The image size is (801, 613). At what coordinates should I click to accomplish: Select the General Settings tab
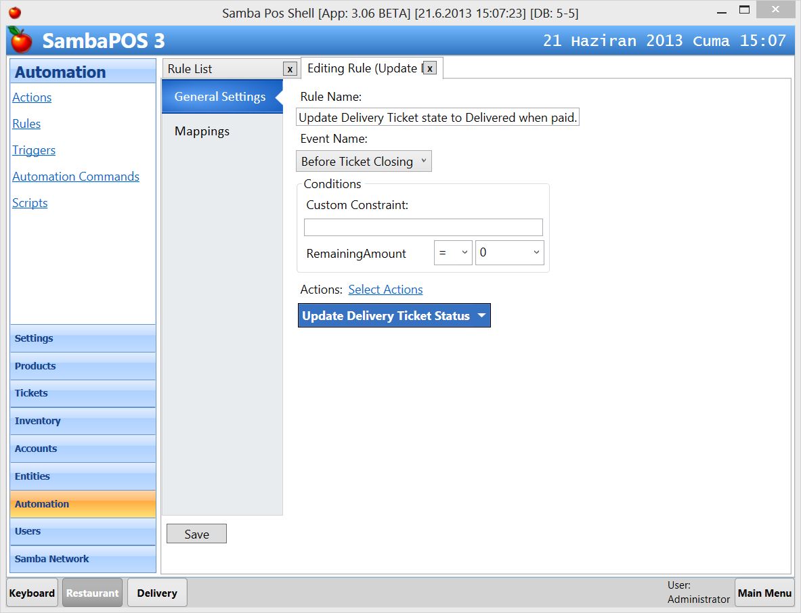click(220, 96)
